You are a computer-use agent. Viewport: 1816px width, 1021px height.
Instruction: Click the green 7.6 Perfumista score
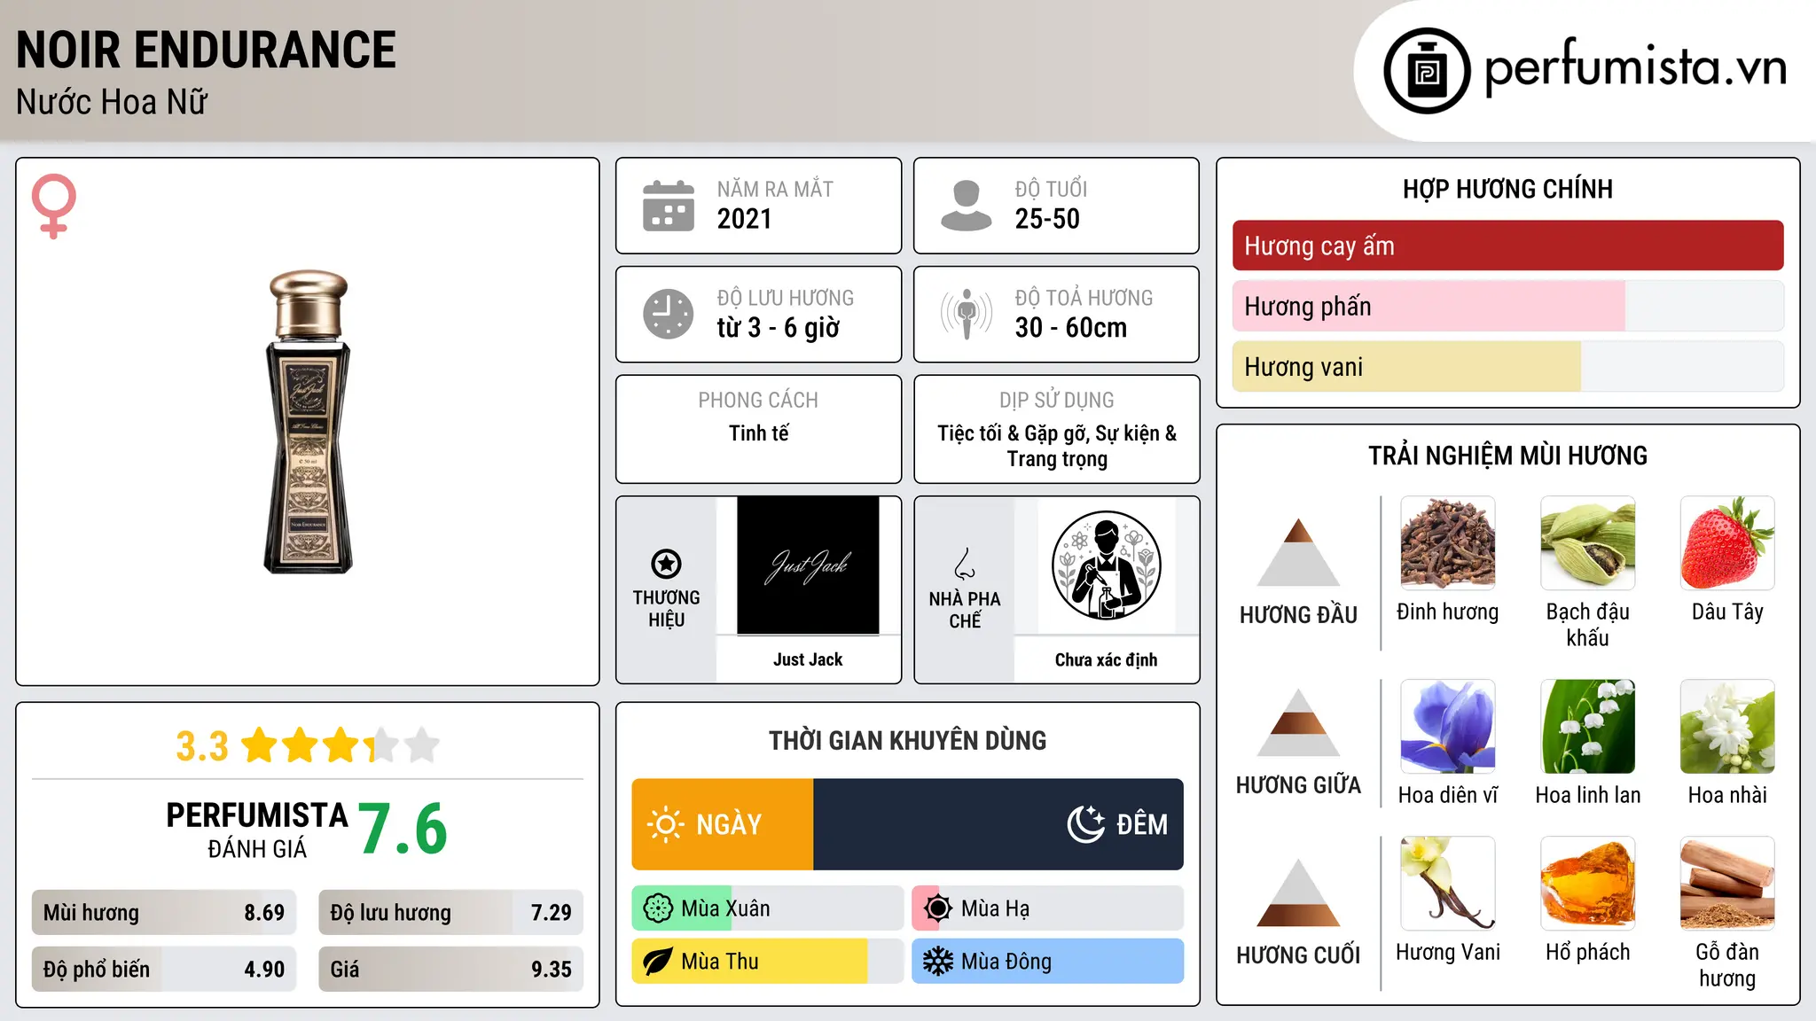click(x=403, y=829)
